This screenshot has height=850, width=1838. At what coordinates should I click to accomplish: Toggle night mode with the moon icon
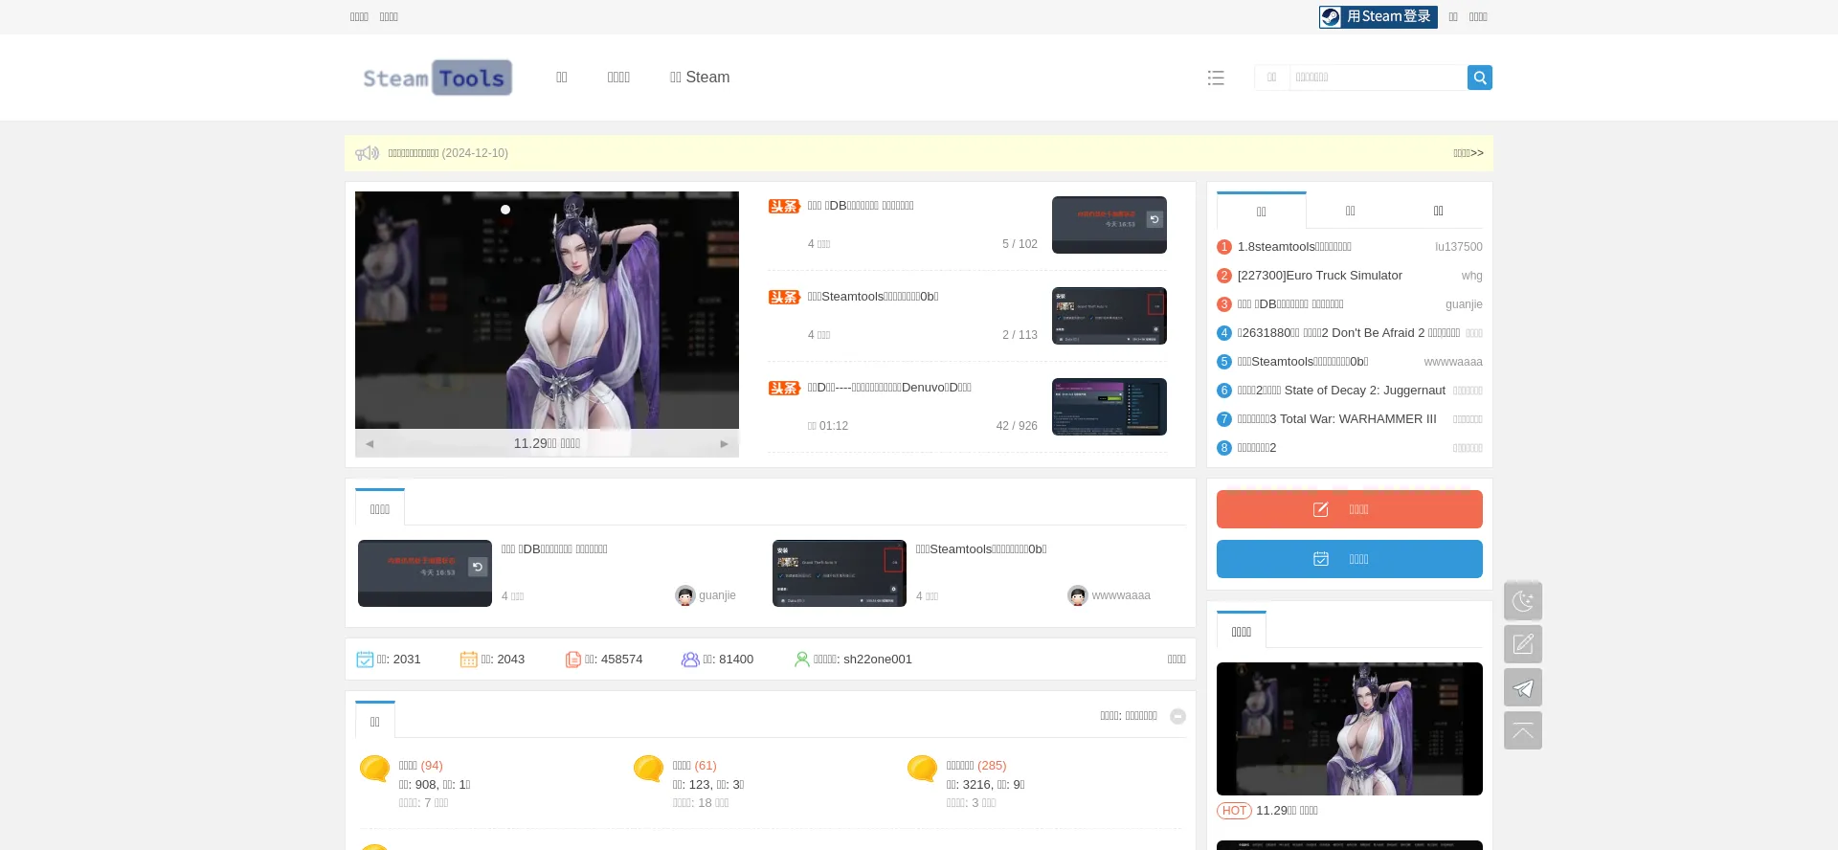pos(1522,601)
